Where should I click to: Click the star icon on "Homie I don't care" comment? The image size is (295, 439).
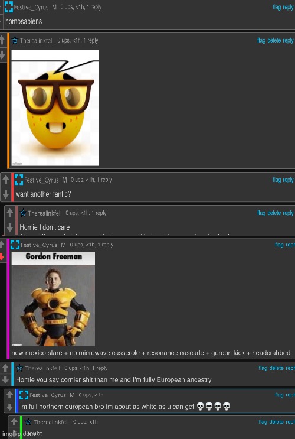23,213
